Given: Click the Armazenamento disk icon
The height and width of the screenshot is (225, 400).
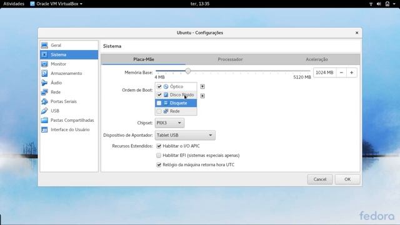Looking at the screenshot, I should (44, 74).
